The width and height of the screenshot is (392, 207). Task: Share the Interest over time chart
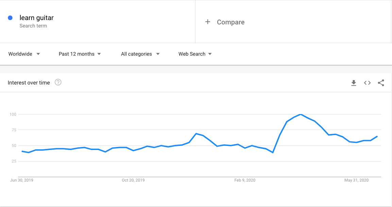[381, 83]
